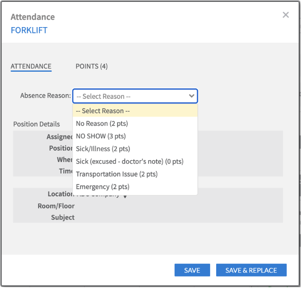Click the SAVE button
Image resolution: width=301 pixels, height=288 pixels.
click(192, 270)
